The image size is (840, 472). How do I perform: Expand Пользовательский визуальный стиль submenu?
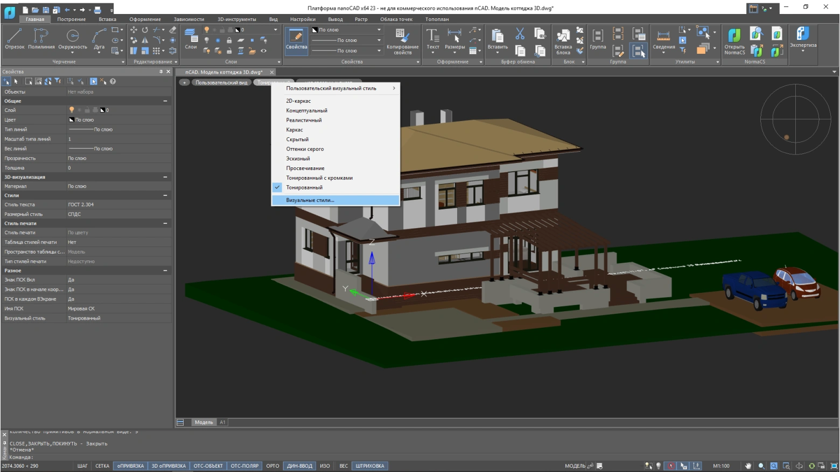(x=335, y=88)
